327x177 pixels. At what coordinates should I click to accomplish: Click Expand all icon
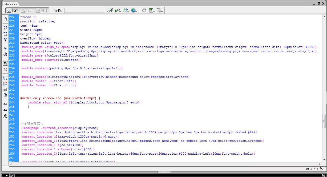[5, 40]
